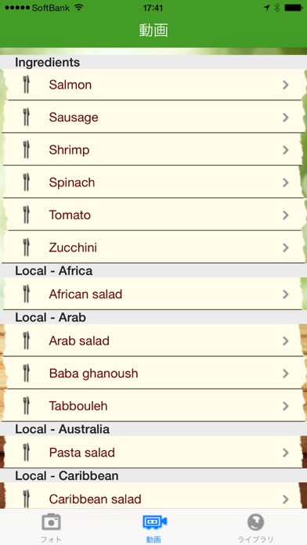Select the Caribbean salad entry

(153, 497)
